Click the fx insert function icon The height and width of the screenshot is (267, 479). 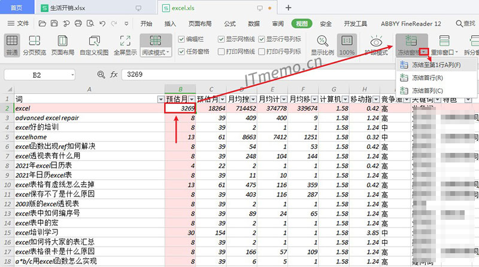pos(114,75)
